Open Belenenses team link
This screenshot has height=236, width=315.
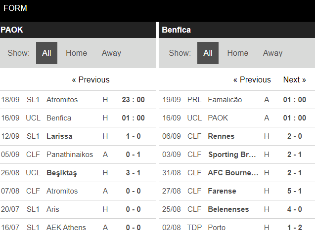(x=228, y=209)
